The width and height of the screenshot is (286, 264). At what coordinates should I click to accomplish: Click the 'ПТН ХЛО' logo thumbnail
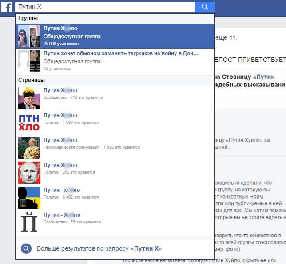tap(29, 123)
